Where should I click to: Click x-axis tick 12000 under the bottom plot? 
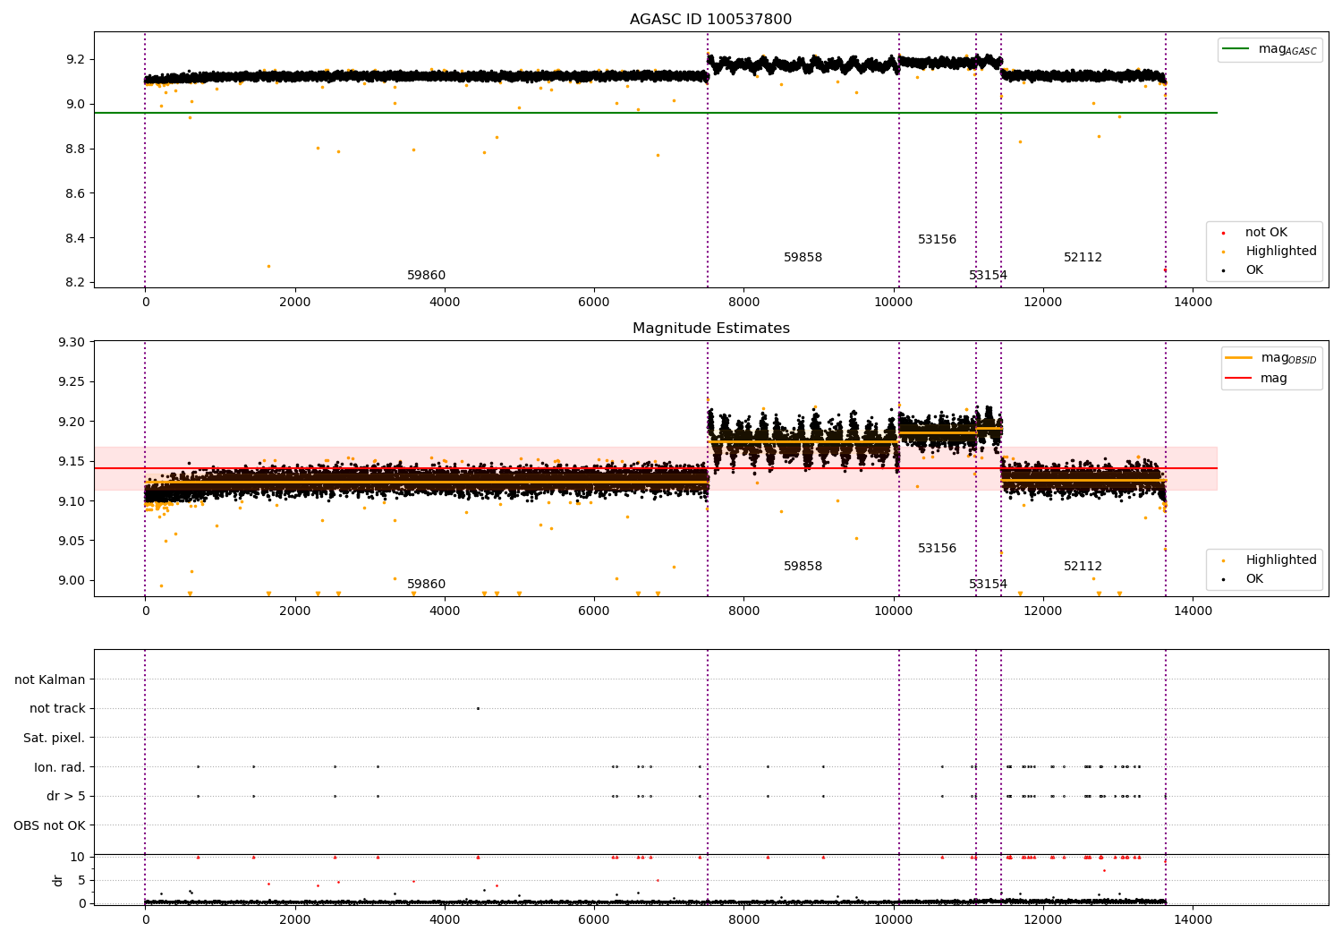(1043, 919)
